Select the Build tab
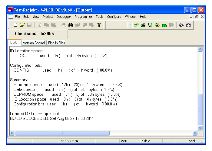 [x=14, y=42]
